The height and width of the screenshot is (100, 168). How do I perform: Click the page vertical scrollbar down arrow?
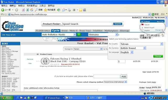click(166, 90)
